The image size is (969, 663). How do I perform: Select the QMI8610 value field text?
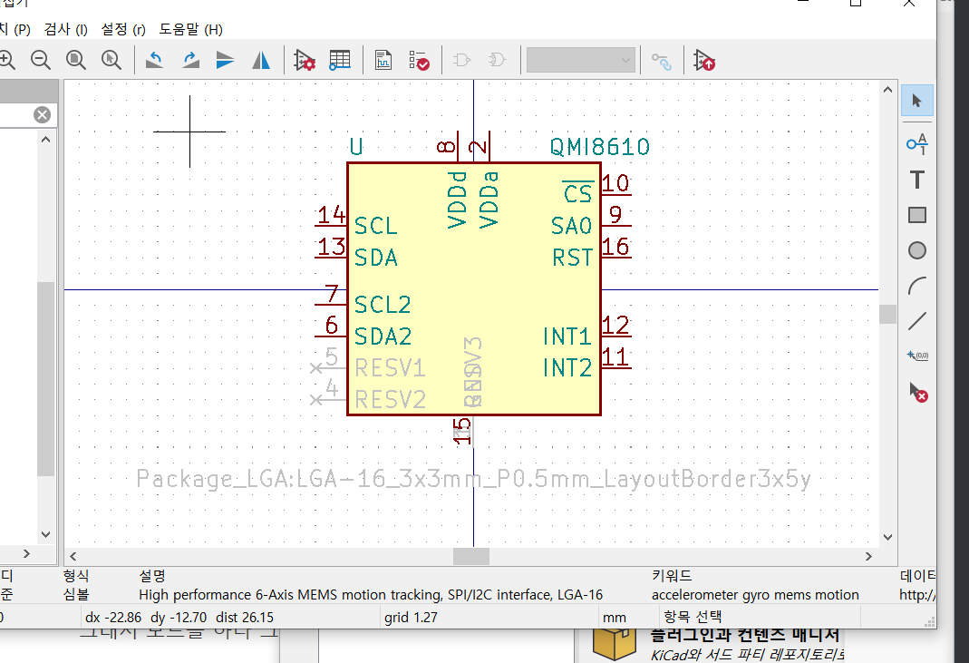(x=599, y=147)
